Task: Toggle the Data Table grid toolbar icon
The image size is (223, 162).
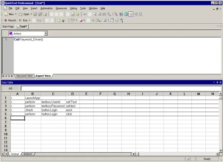Action: coord(131,14)
